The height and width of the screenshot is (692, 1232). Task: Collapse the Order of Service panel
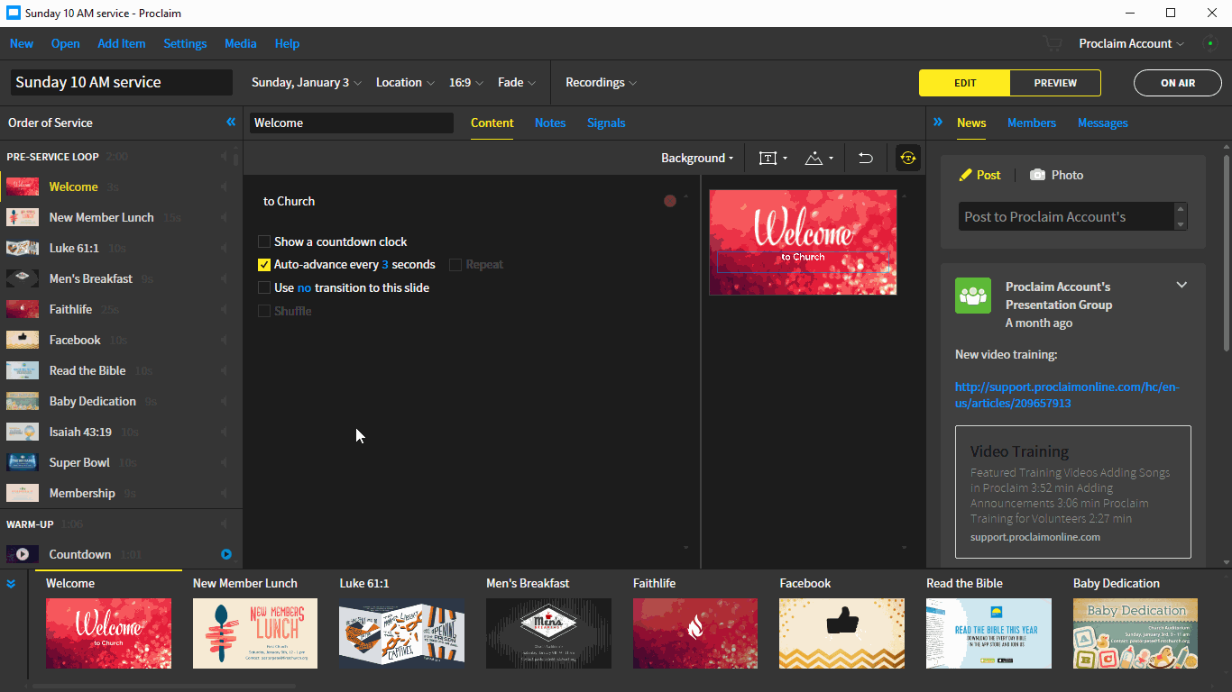231,123
